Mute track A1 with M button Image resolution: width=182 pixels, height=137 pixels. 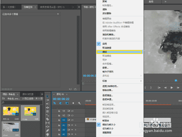coord(72,125)
